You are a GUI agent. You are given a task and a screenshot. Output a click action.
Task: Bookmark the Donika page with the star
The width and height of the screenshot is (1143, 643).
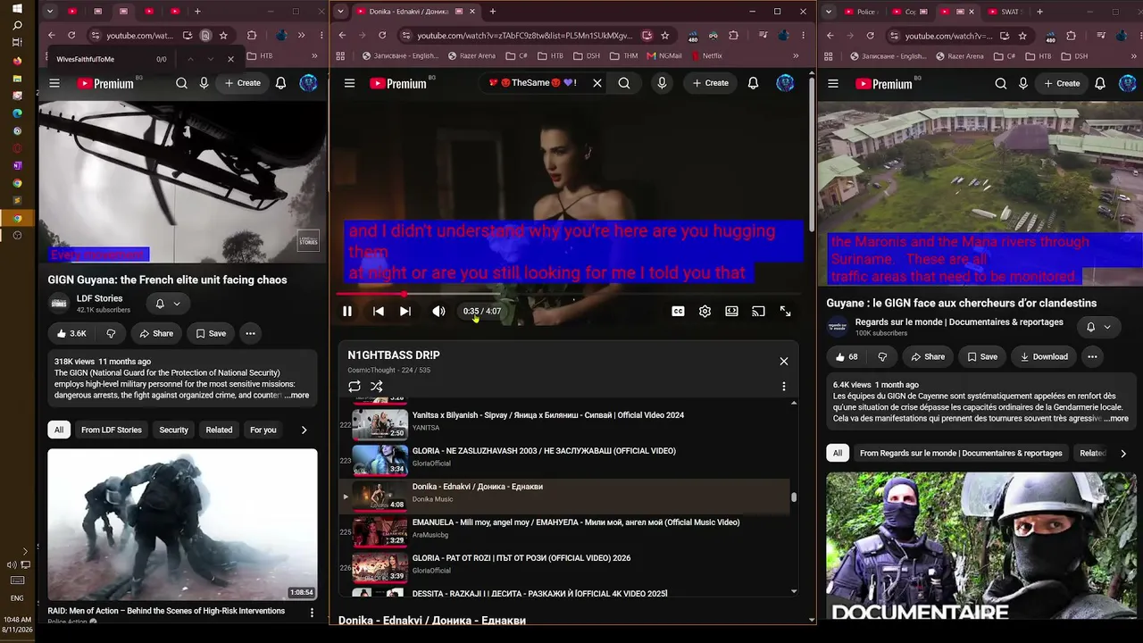click(x=665, y=36)
